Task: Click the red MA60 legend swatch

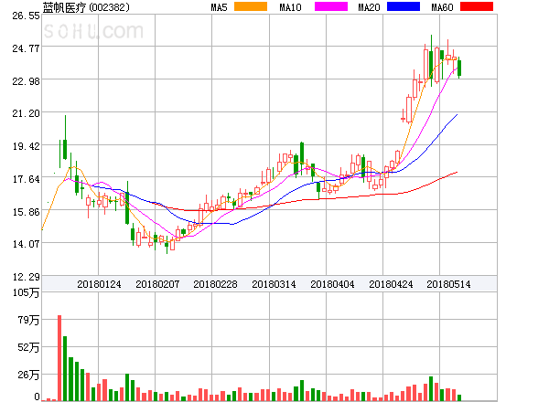Action: click(477, 6)
